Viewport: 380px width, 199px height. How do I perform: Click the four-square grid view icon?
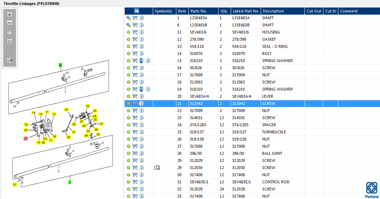point(10,33)
